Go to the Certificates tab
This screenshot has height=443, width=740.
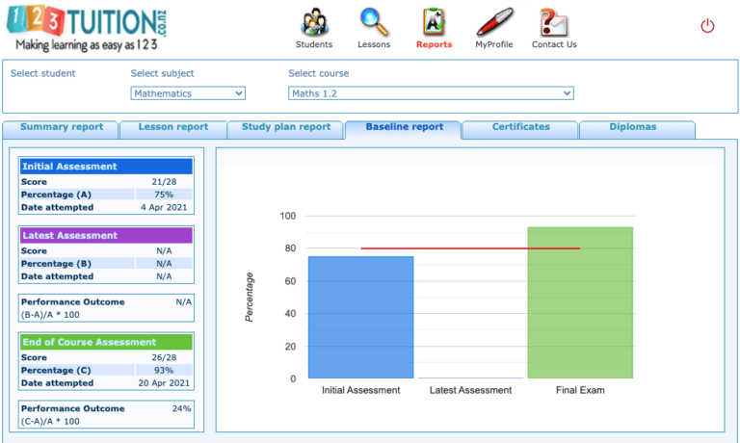tap(520, 129)
